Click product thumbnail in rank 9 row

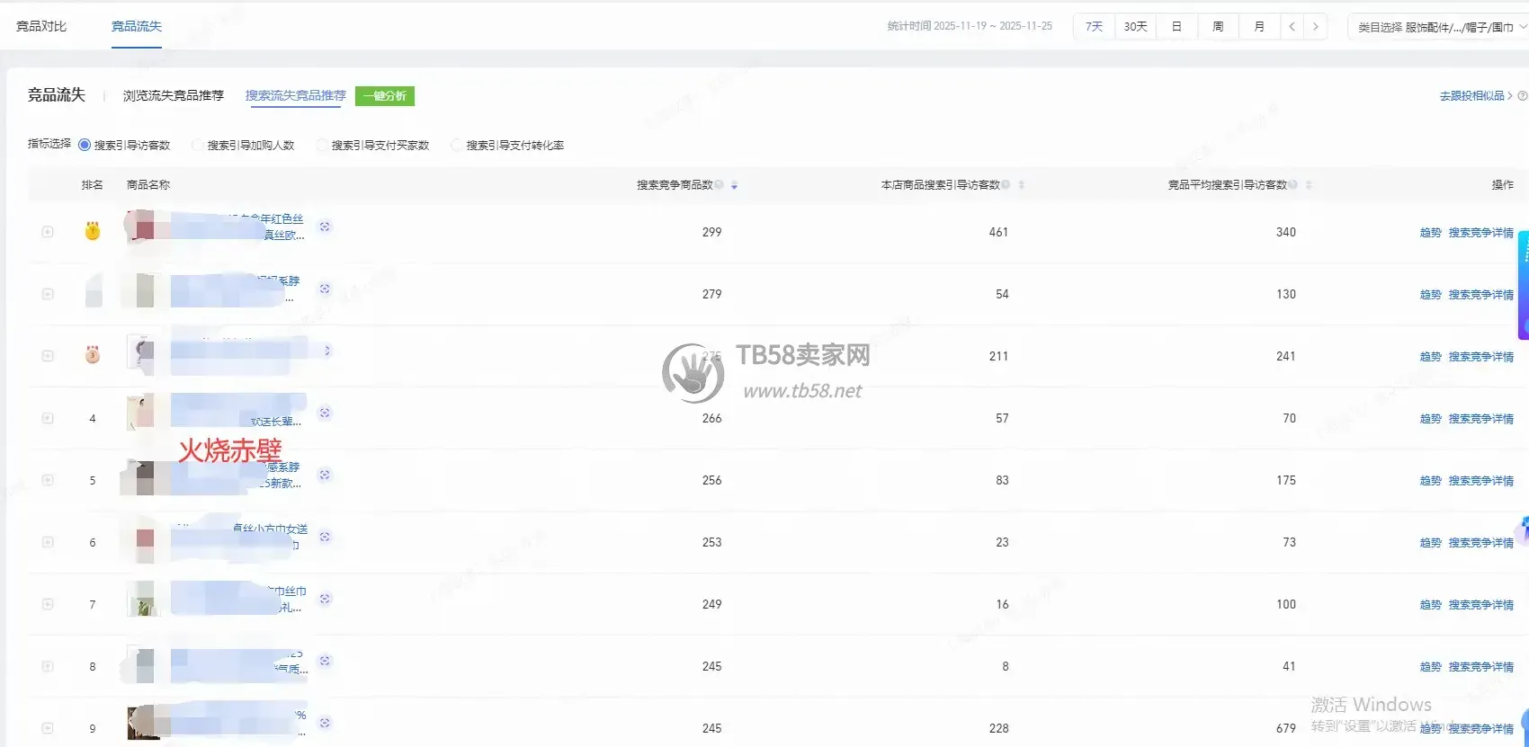pyautogui.click(x=143, y=723)
